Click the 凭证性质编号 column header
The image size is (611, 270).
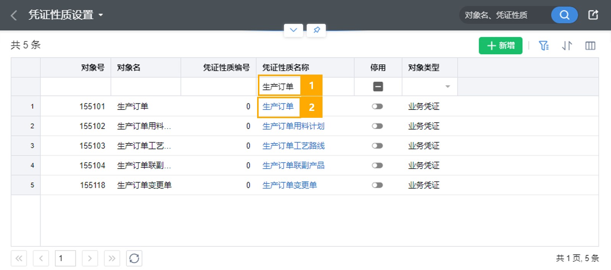coord(218,68)
